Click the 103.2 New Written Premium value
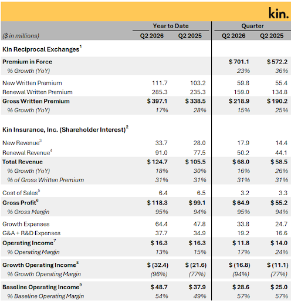The image size is (291, 301). (198, 83)
